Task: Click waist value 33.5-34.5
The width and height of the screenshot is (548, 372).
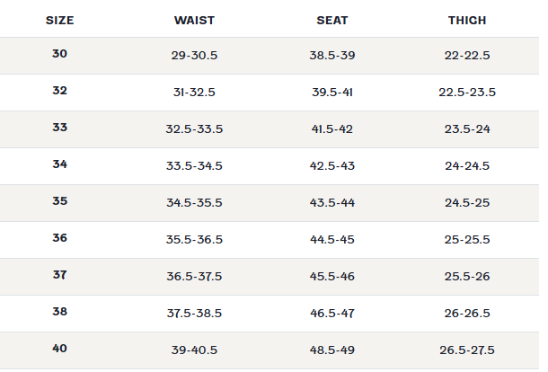Action: [x=194, y=165]
